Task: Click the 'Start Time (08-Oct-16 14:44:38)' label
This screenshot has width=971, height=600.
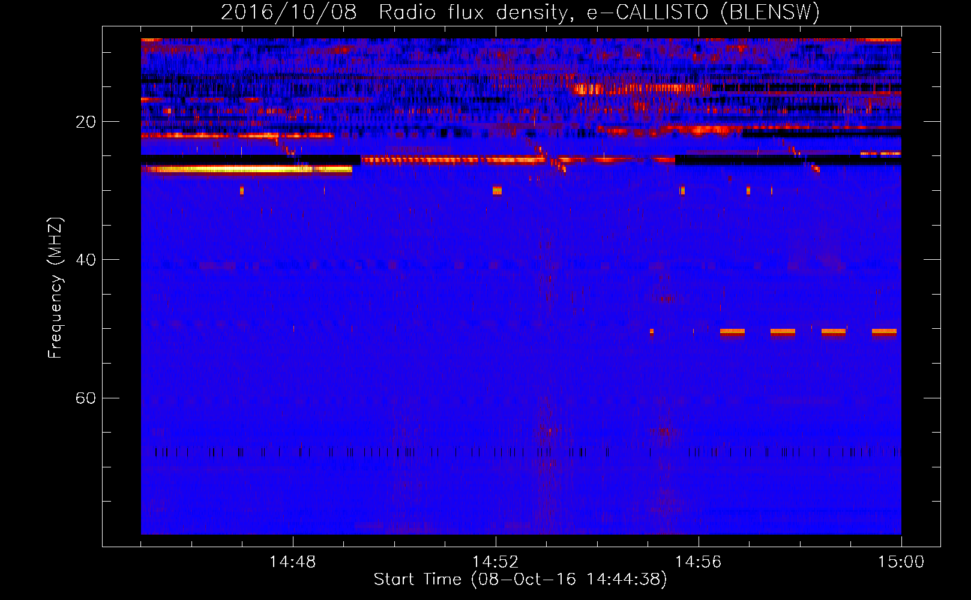Action: pyautogui.click(x=520, y=580)
